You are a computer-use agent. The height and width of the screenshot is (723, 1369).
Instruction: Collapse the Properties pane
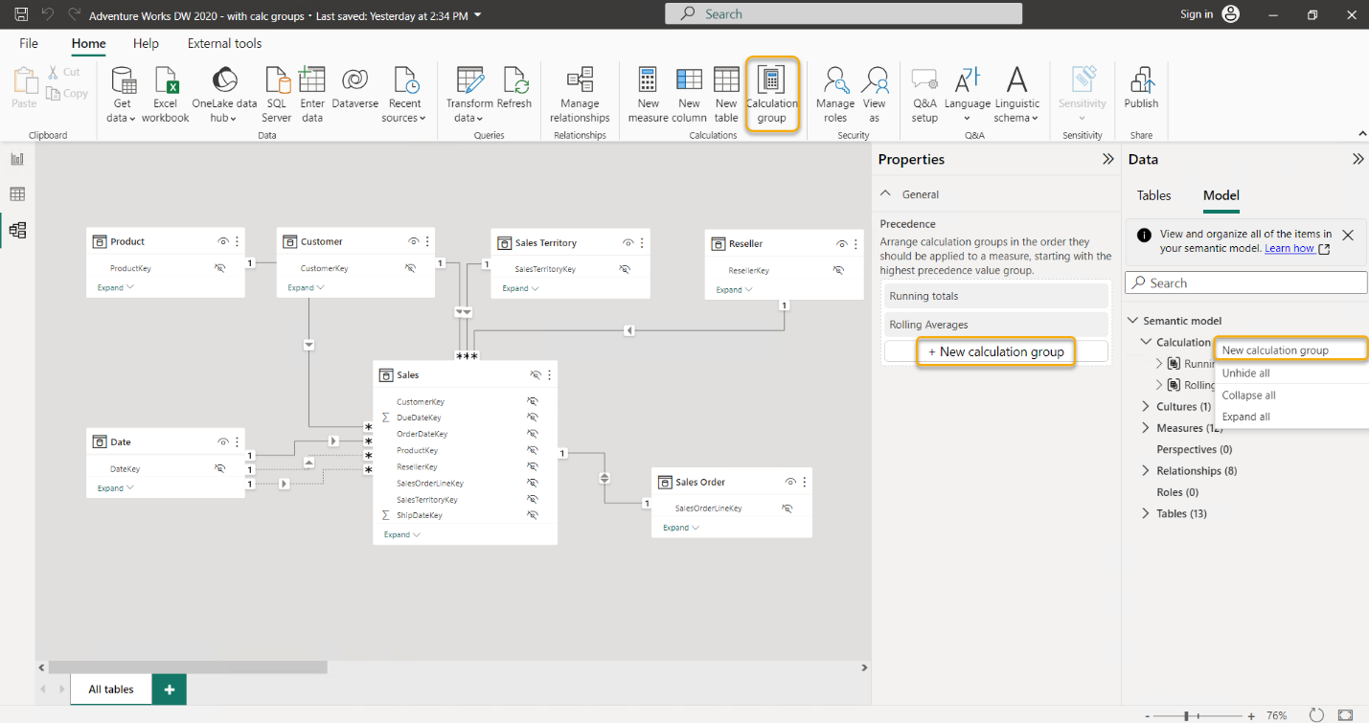tap(1107, 159)
